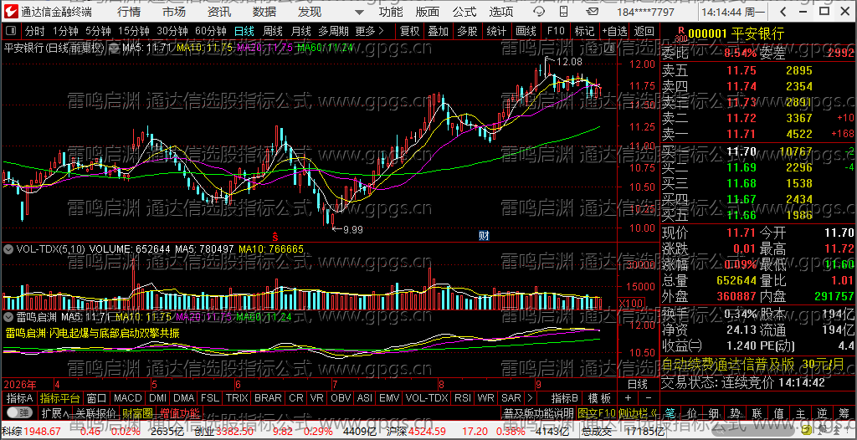Click the TongDaXin red logo icon
The image size is (857, 440).
(x=11, y=12)
